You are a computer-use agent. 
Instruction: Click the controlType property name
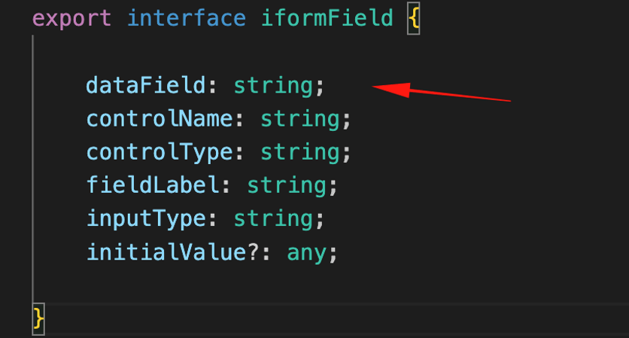click(160, 153)
